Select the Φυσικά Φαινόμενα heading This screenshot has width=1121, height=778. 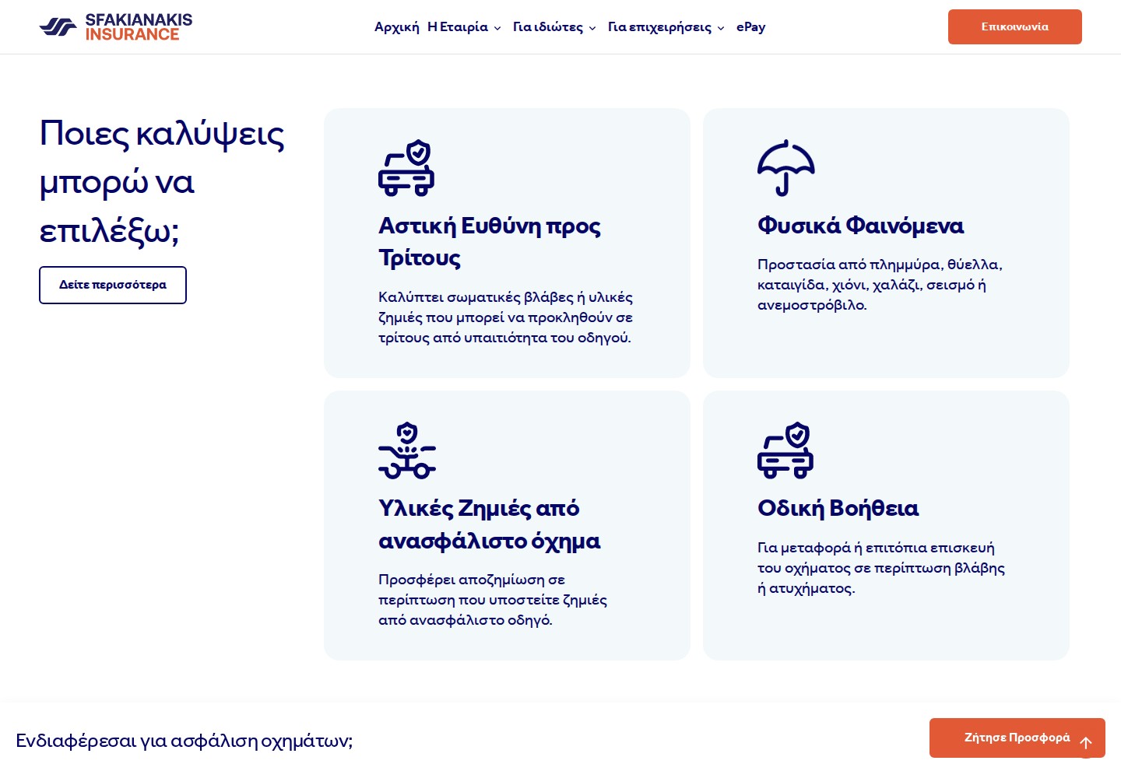tap(860, 226)
